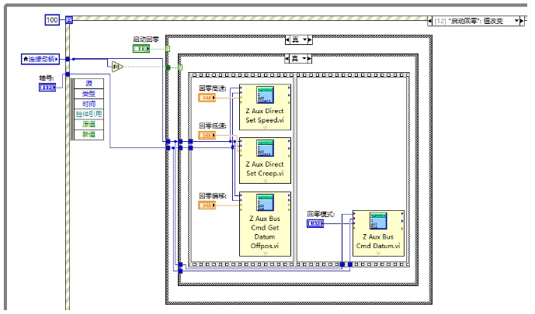
Task: Switch outer case structure to previous case
Action: (287, 40)
